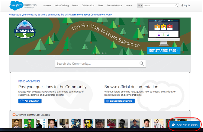The image size is (203, 132).
Task: Click the header search magnifier icon
Action: pyautogui.click(x=177, y=5)
